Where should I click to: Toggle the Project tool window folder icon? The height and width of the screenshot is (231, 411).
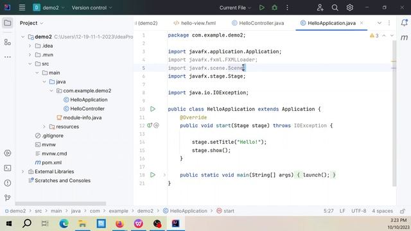(8, 23)
